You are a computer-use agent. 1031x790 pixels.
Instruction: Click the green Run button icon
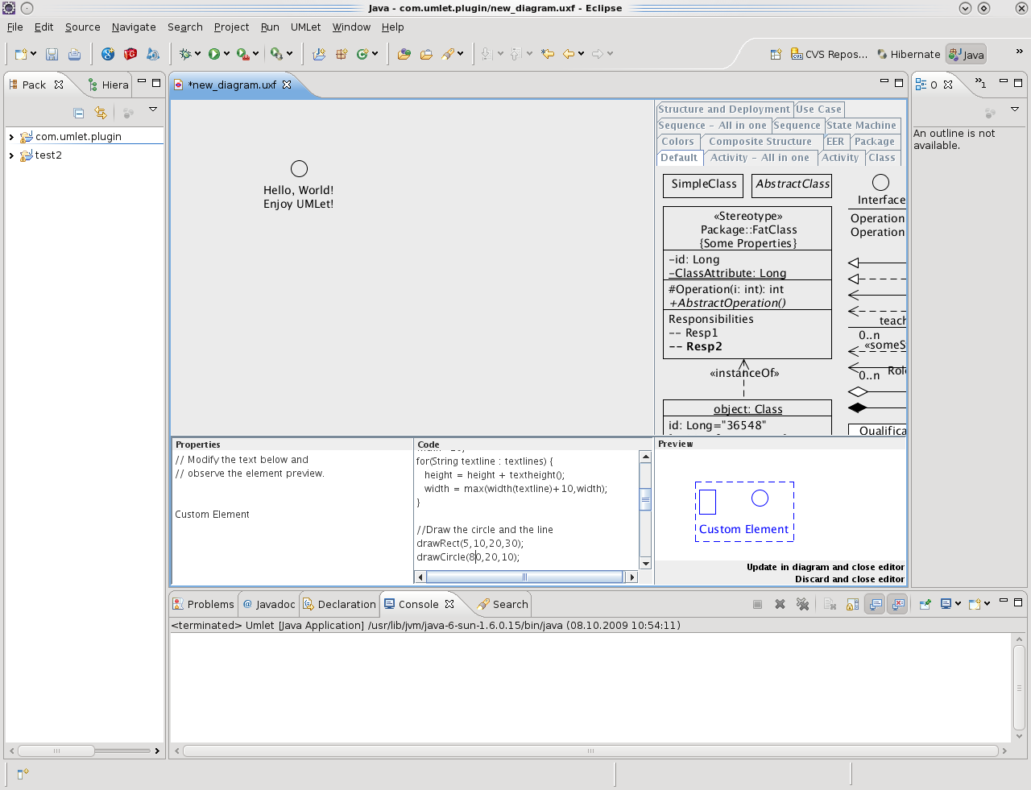tap(213, 54)
